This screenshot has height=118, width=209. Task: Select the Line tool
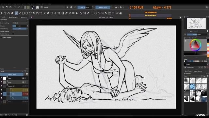coord(20,13)
